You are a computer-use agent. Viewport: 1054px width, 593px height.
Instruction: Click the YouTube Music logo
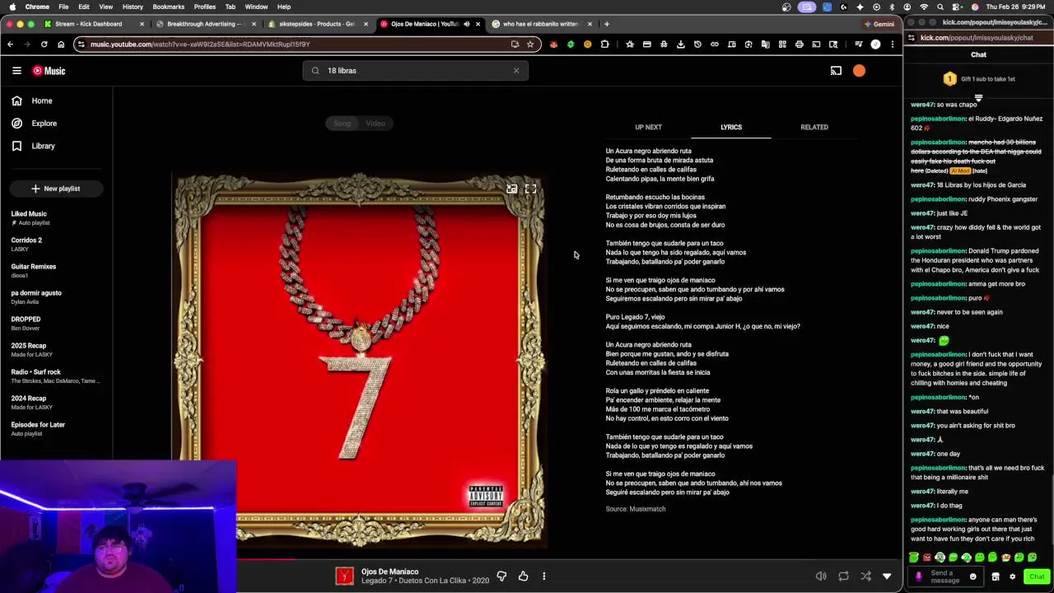[x=49, y=71]
